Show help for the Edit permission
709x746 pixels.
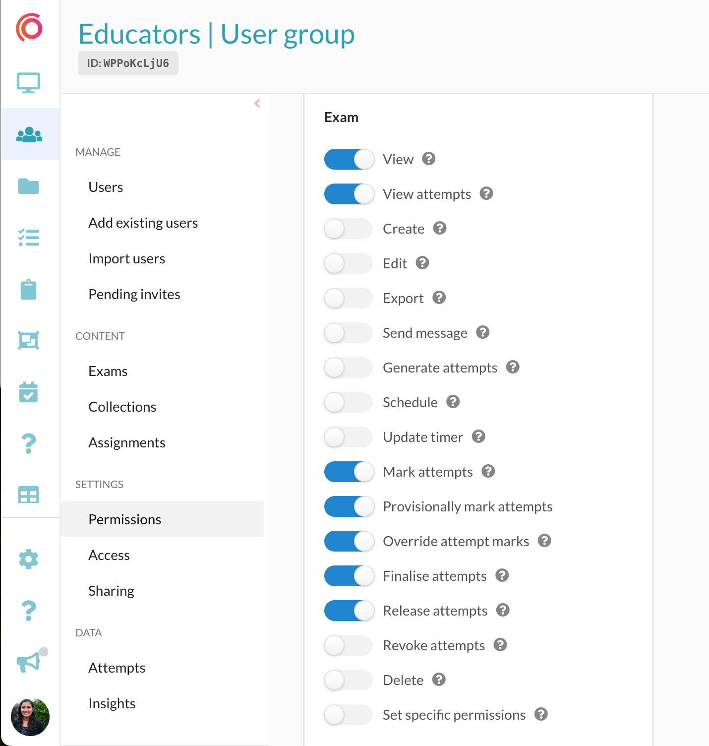422,263
